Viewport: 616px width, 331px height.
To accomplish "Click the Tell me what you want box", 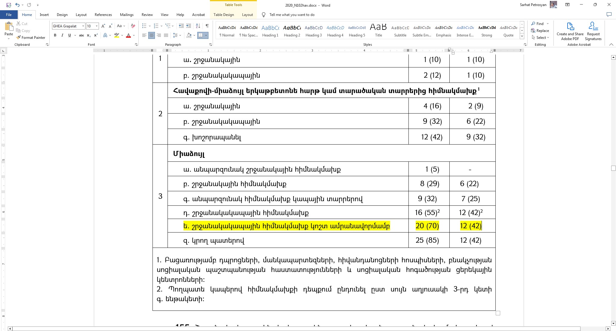I will click(x=292, y=15).
